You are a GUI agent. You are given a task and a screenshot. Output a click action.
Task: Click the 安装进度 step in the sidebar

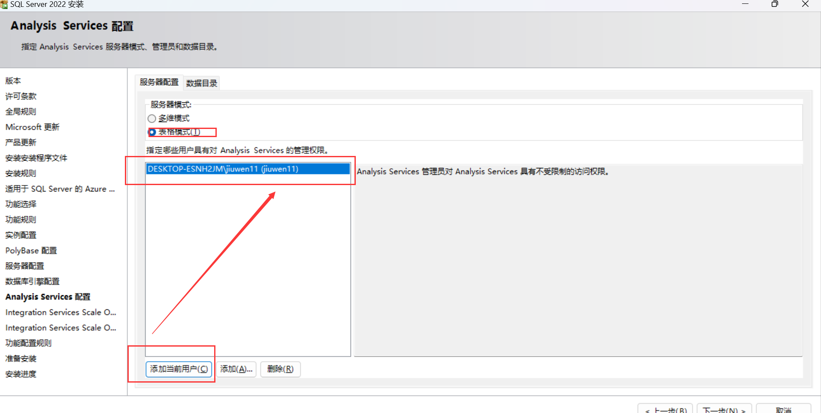pyautogui.click(x=21, y=374)
